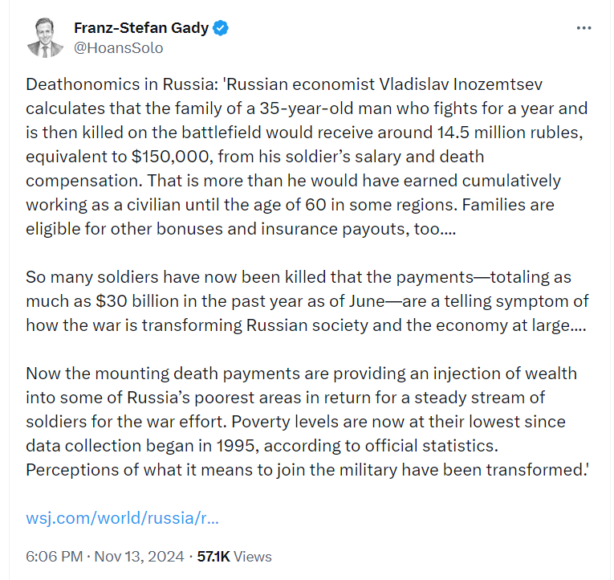Select paragraph starting 'So many soldiers'
This screenshot has height=580, width=614.
pos(307,301)
